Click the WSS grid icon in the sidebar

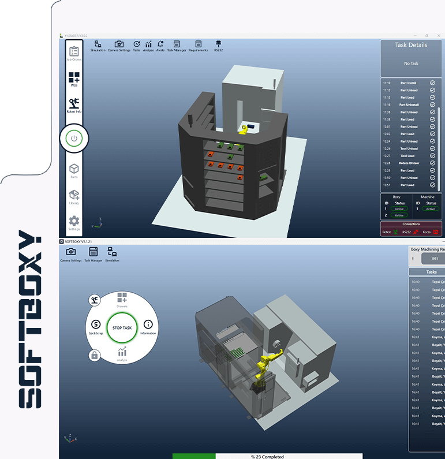click(x=74, y=79)
